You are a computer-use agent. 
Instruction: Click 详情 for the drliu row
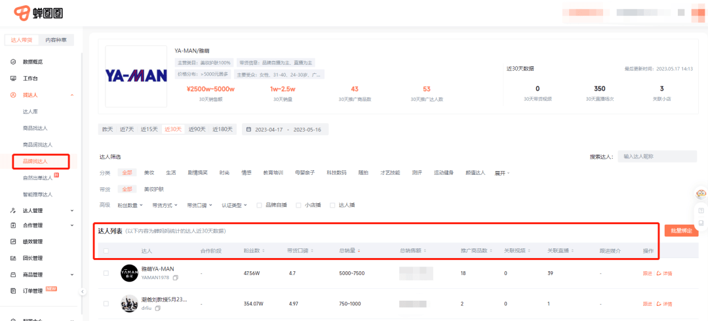(664, 304)
